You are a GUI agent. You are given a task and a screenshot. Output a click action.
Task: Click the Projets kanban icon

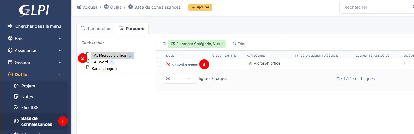pyautogui.click(x=17, y=86)
